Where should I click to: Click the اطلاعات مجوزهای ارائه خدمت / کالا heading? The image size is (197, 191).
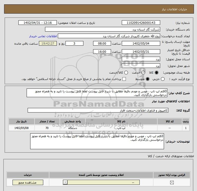171,156
